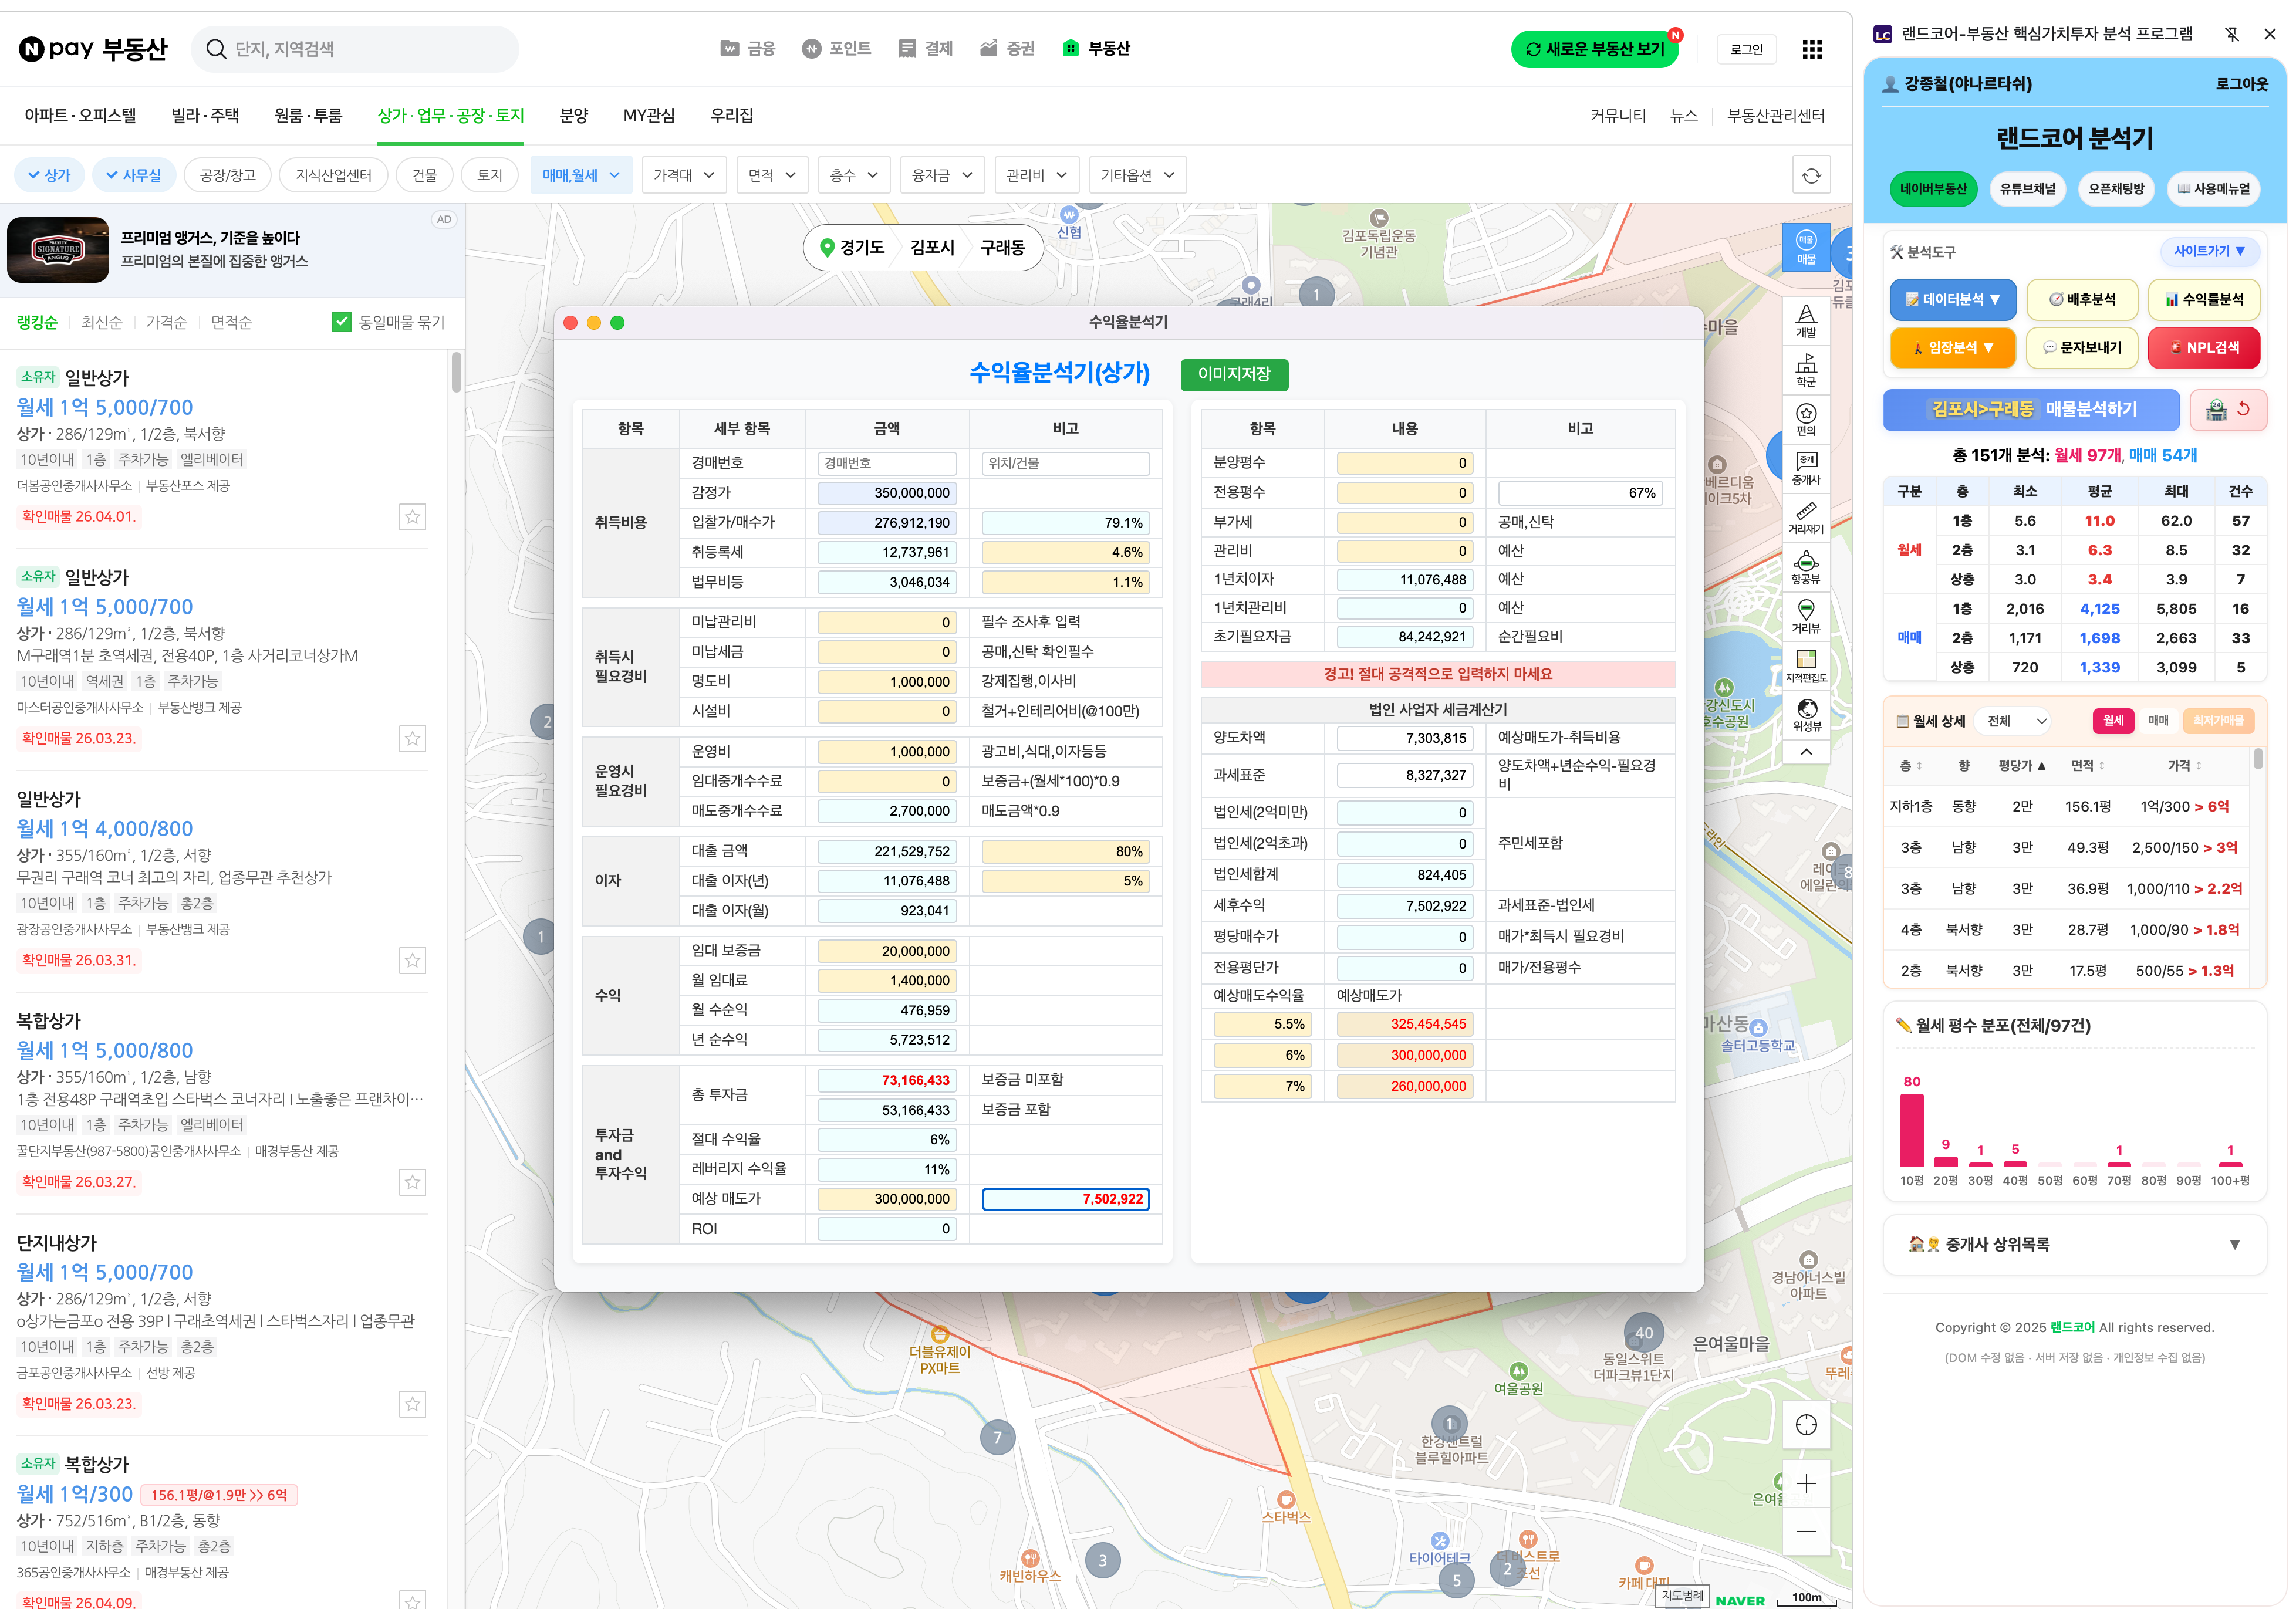Open the Naver apps grid menu
The height and width of the screenshot is (1609, 2296).
point(1811,49)
